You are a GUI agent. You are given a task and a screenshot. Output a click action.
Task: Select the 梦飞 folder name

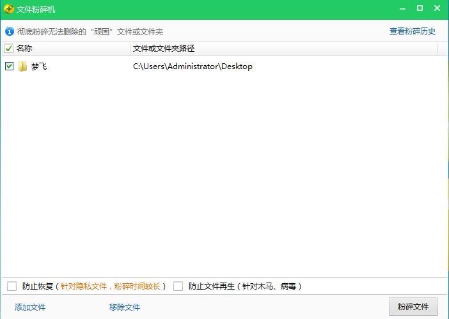click(39, 66)
